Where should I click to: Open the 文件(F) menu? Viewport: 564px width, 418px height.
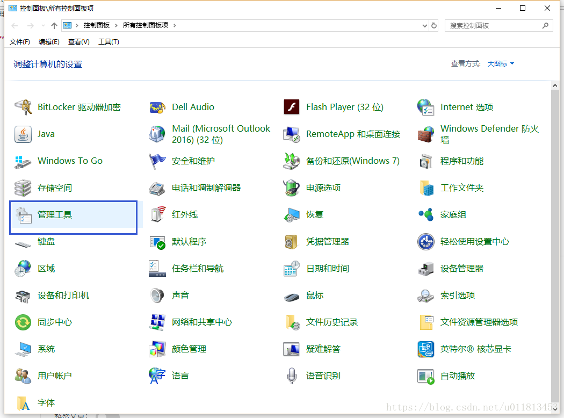[x=19, y=42]
